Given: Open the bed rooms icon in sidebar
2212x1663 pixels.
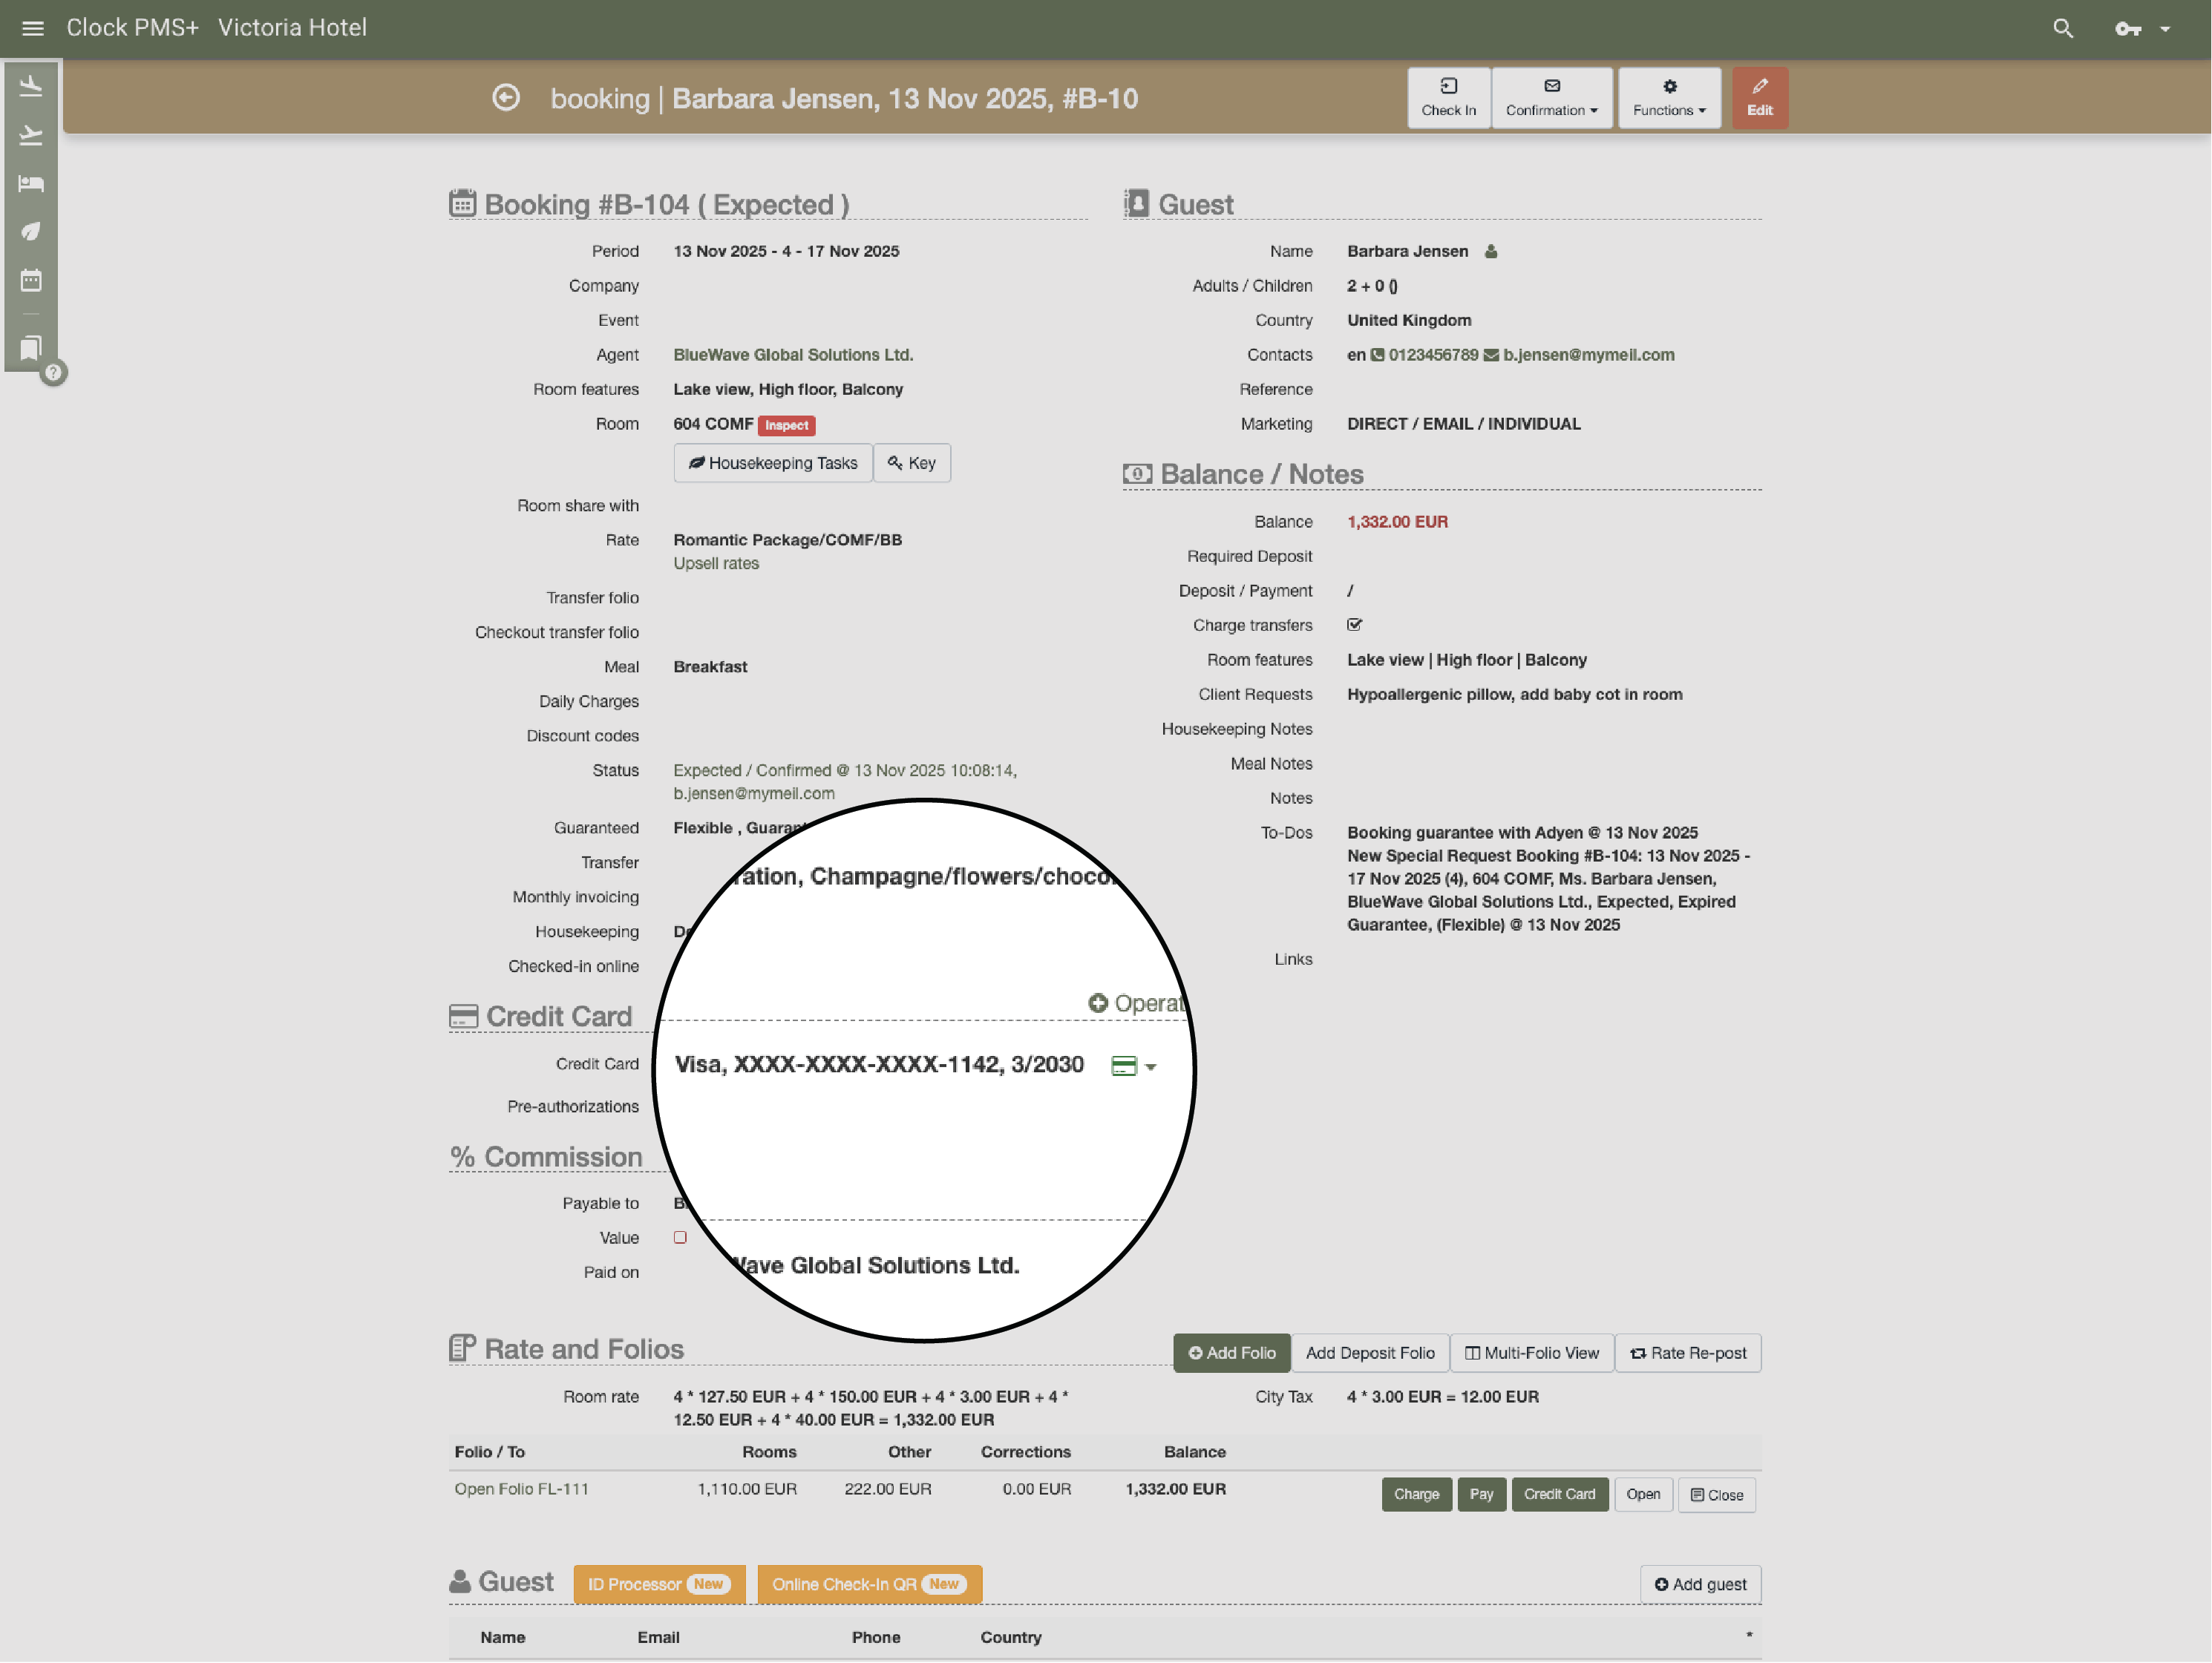Looking at the screenshot, I should click(31, 183).
